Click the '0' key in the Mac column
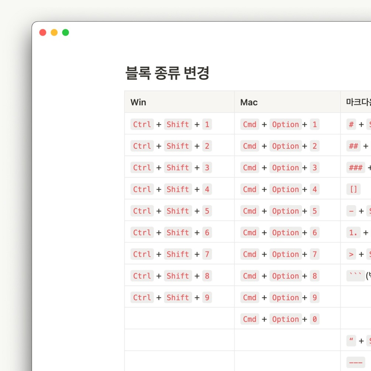The height and width of the screenshot is (371, 371). 315,319
